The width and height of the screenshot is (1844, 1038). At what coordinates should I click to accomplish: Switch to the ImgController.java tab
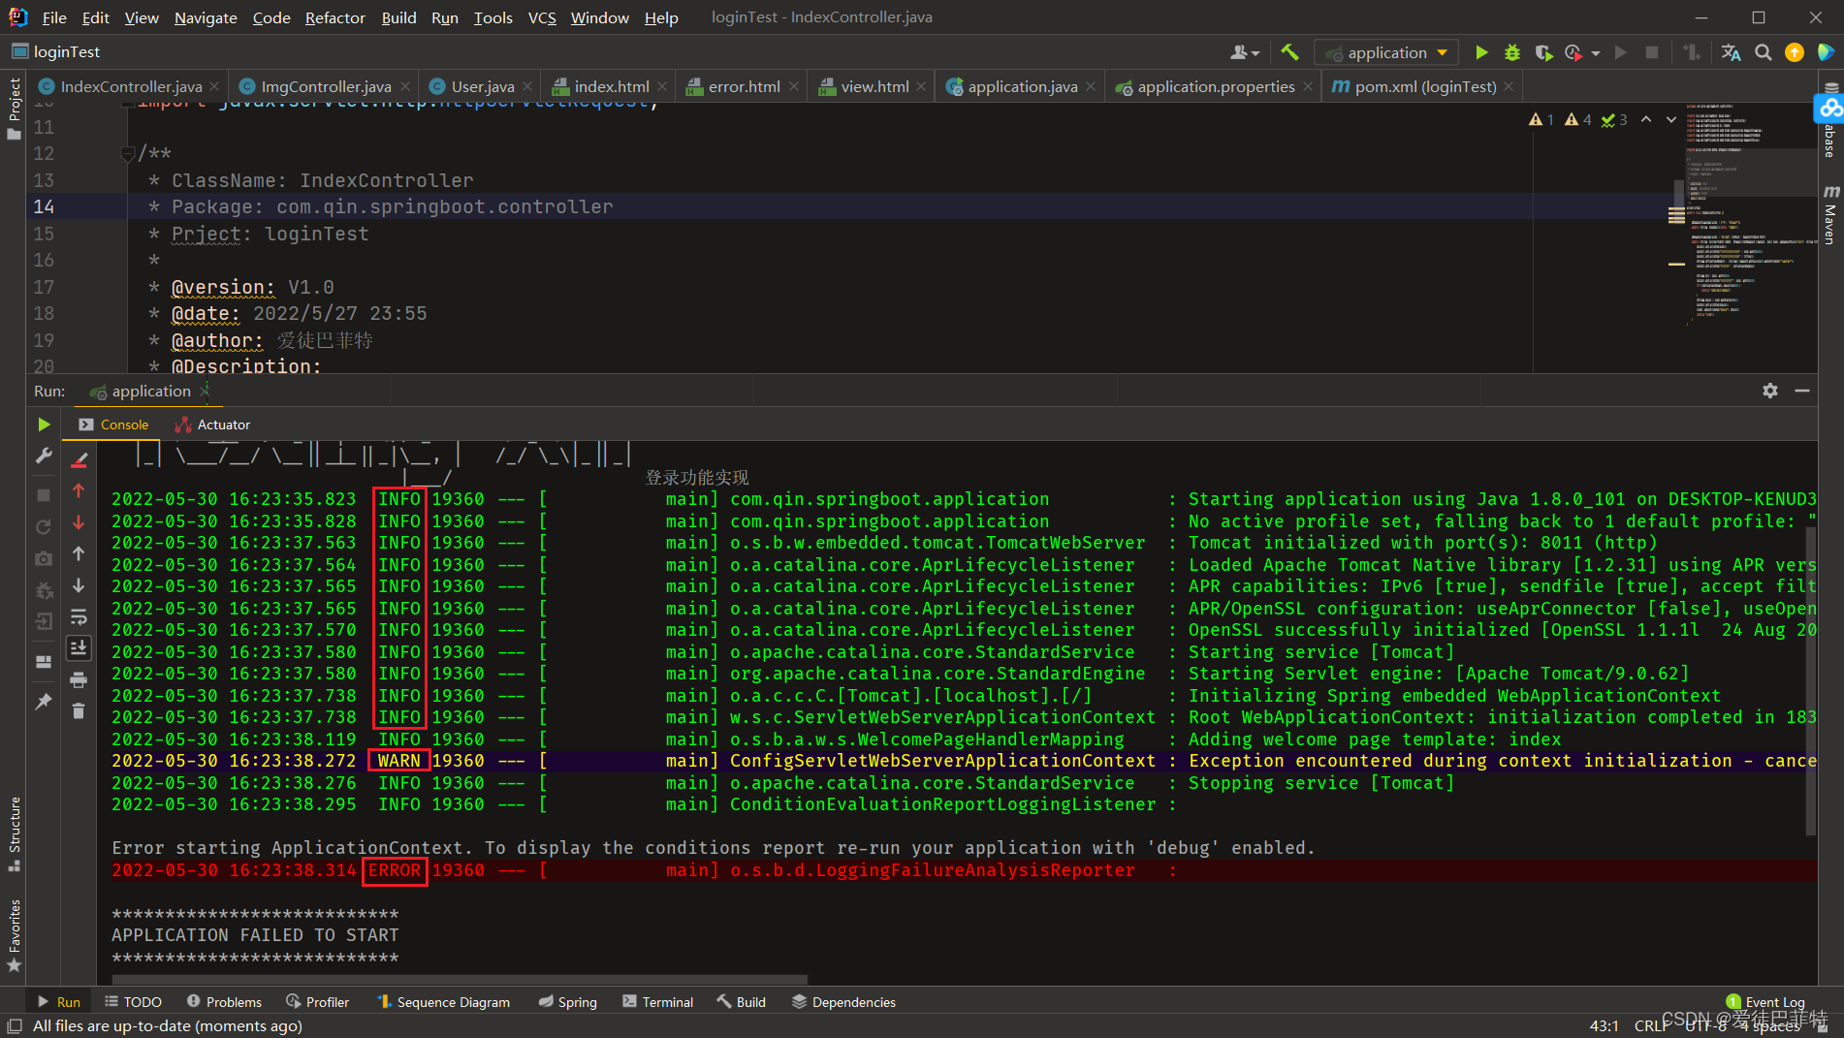click(x=326, y=86)
